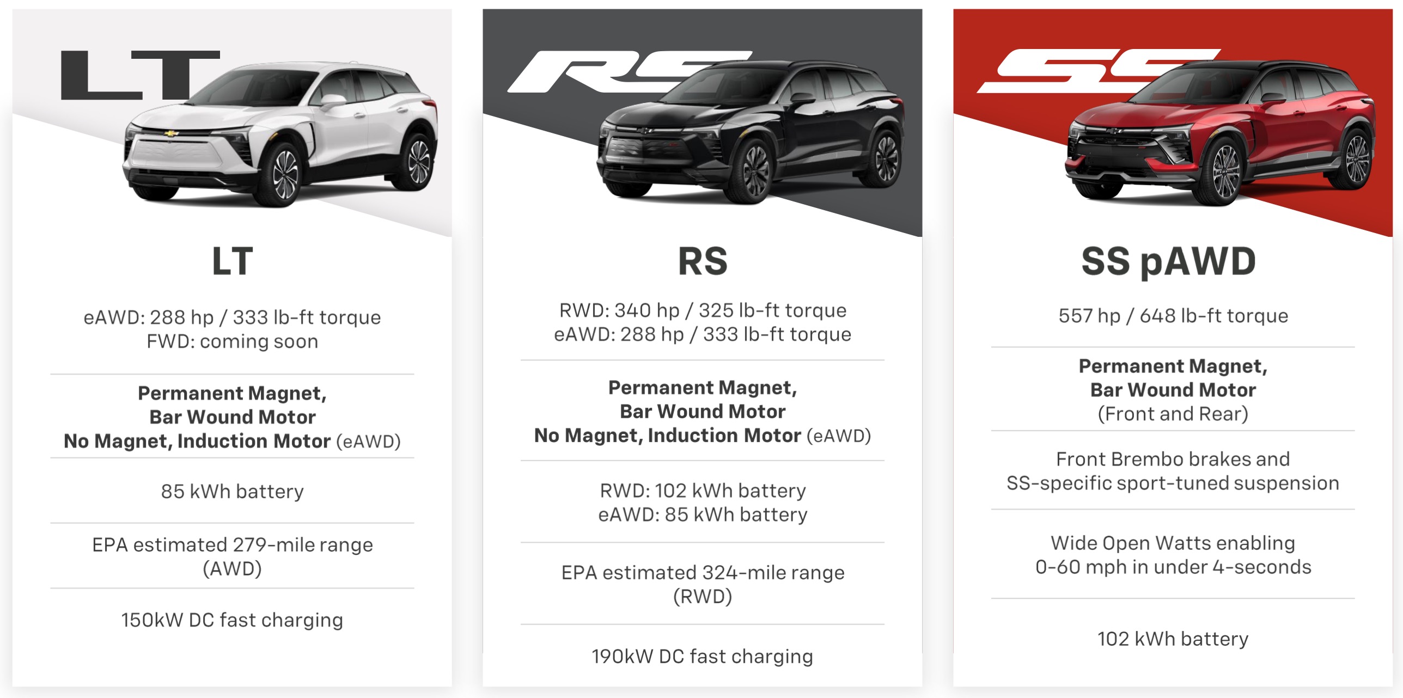Click the SS 102 kWh battery line
The width and height of the screenshot is (1403, 698).
pos(1173,638)
